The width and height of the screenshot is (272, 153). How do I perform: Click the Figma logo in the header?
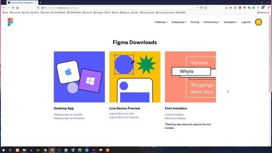10,22
